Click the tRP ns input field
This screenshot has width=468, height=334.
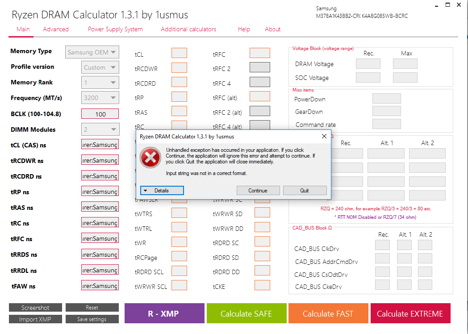pos(100,191)
